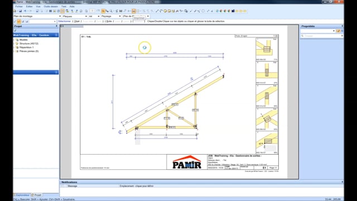This screenshot has width=357, height=201.
Task: Click the highlighted orange icon below Plan de montage
Action: point(19,21)
